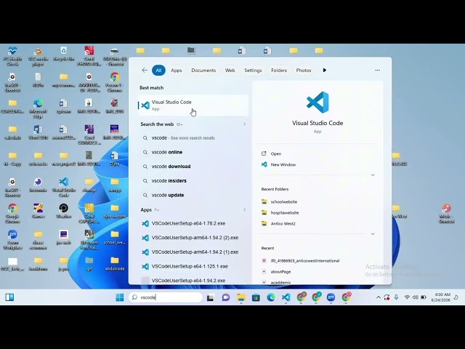Image resolution: width=465 pixels, height=349 pixels.
Task: Select the abdulcode desktop folder
Action: click(x=115, y=263)
